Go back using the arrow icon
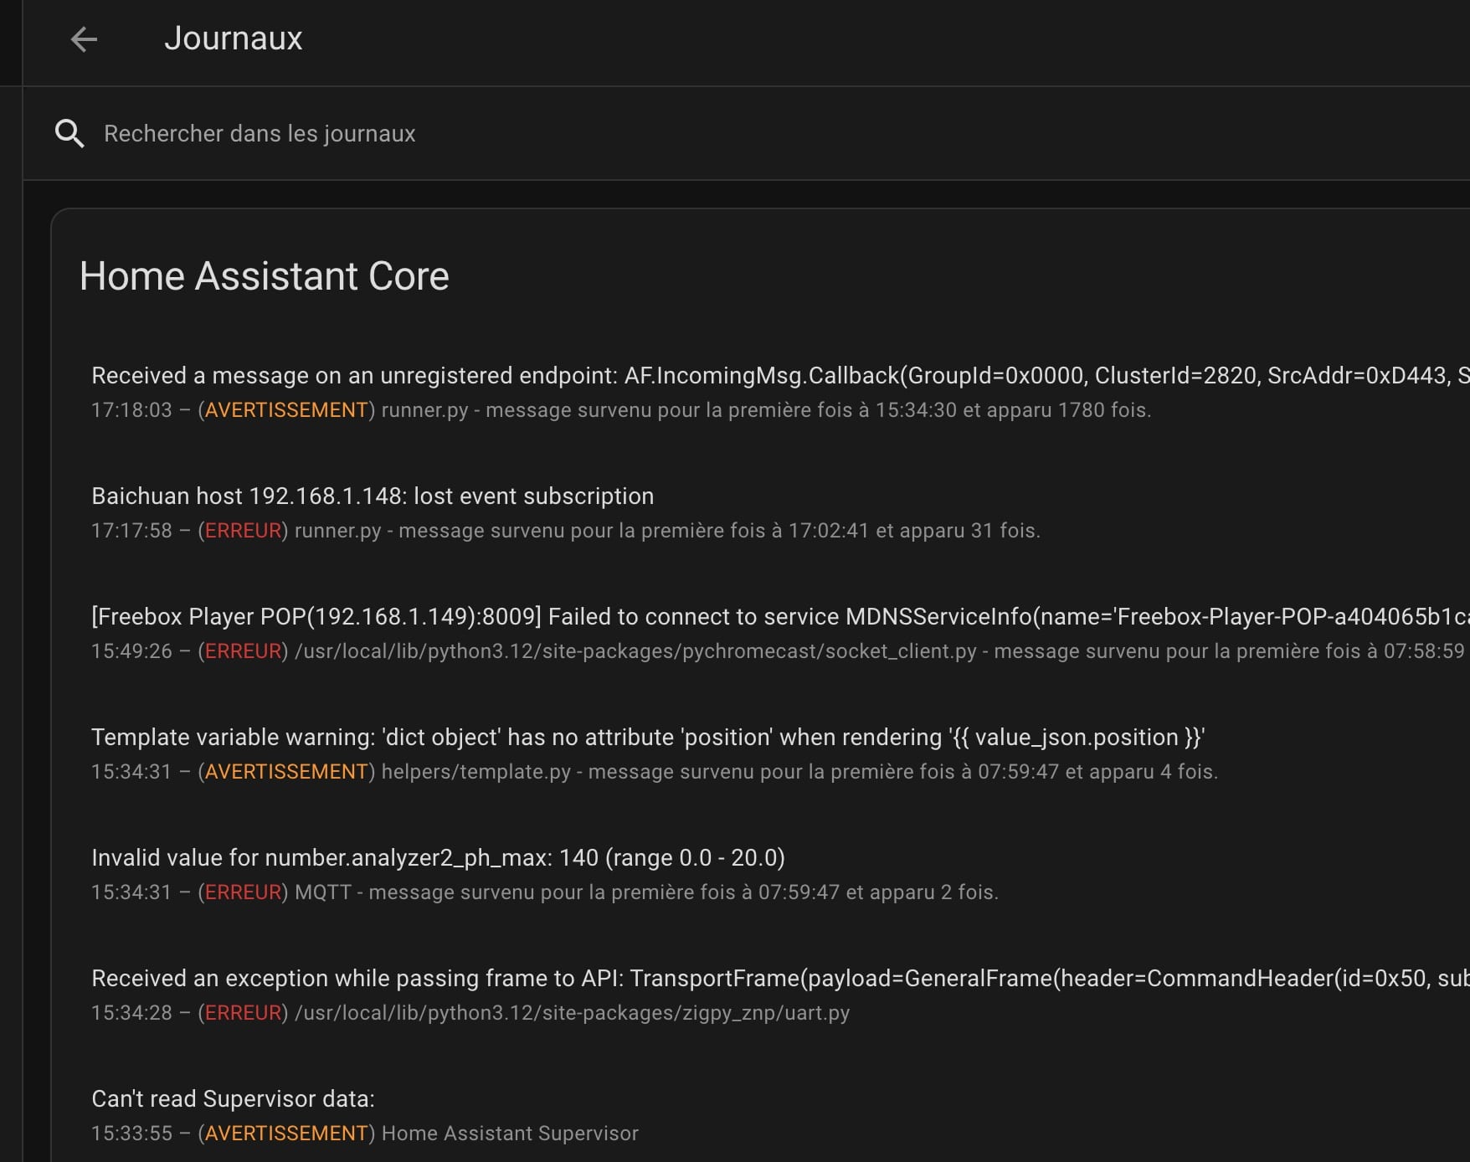Screen dimensions: 1470x1162 point(84,39)
